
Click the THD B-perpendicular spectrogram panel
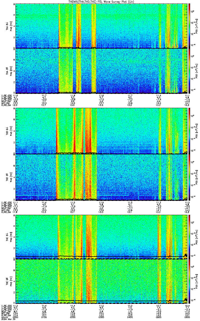coord(102,131)
